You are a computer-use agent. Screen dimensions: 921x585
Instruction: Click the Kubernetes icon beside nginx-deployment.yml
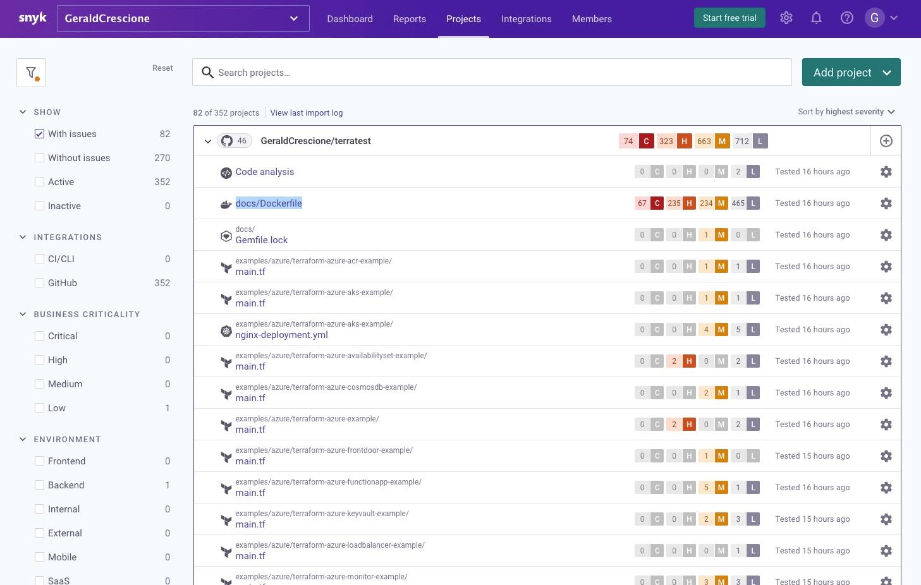coord(226,330)
